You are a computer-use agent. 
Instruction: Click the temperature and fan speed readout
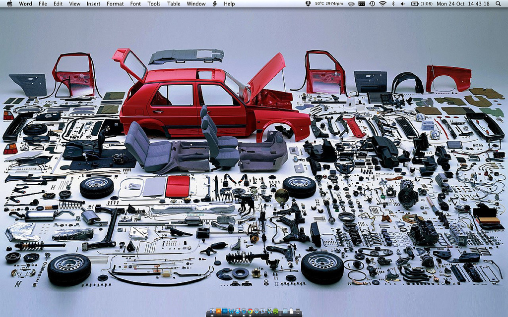tap(329, 3)
